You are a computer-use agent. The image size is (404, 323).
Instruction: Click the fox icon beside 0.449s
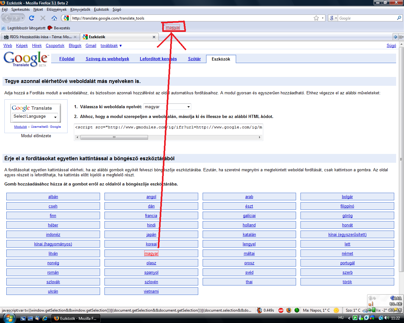(x=259, y=310)
